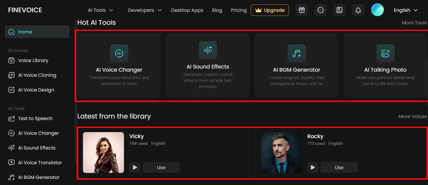Viewport: 428px width, 185px height.
Task: Click the AI Voice Changer card icon
Action: 119,54
